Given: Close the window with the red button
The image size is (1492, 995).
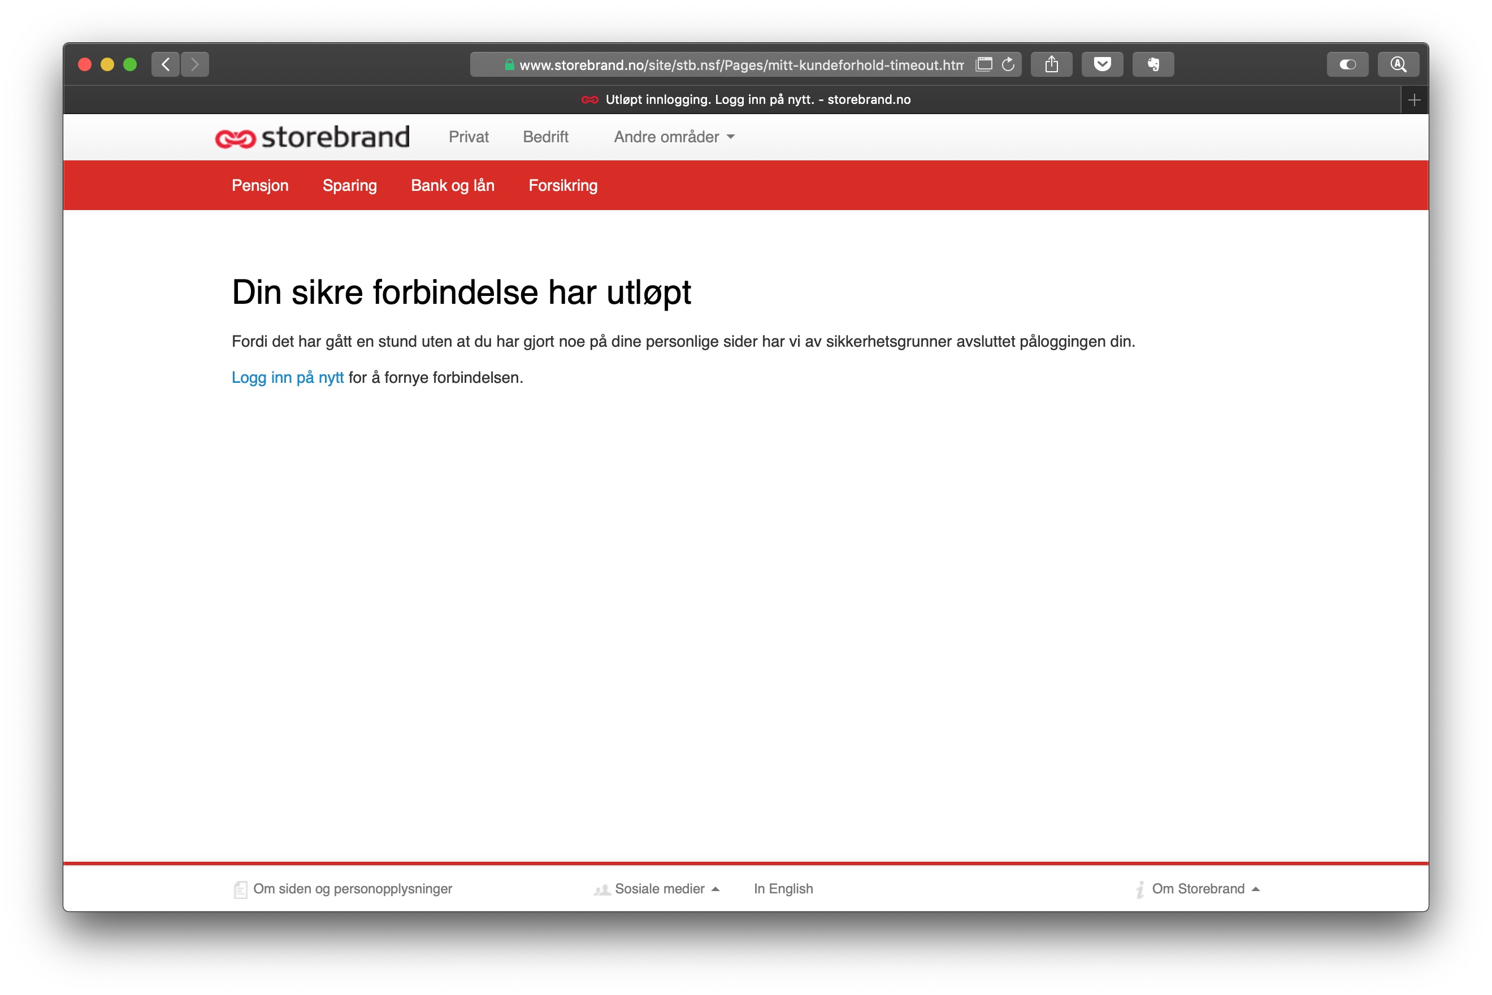Looking at the screenshot, I should tap(84, 64).
